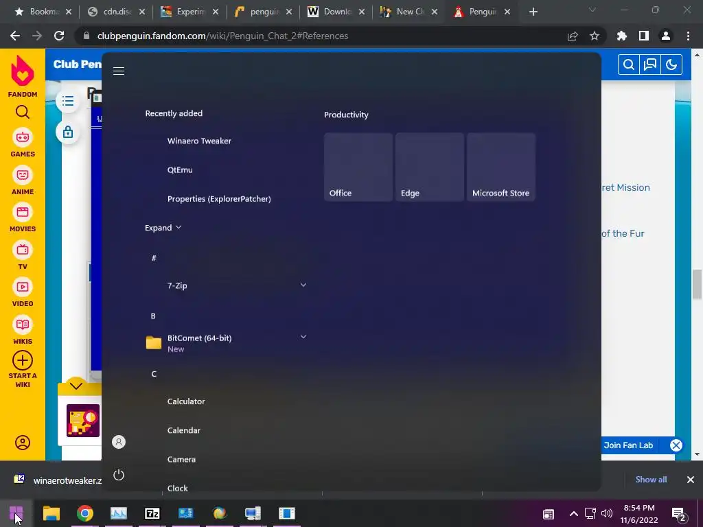Show hidden tray icons chevron
Screen dimensions: 703x527
tap(573, 513)
